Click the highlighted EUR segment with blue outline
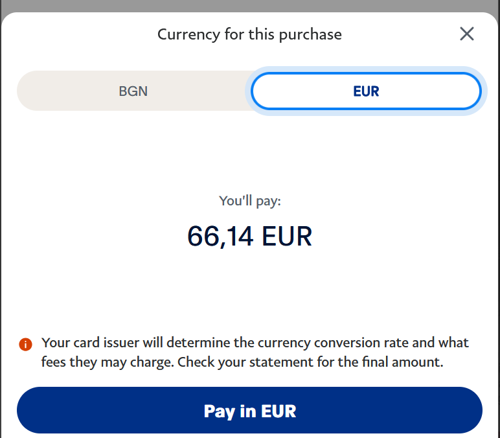 (366, 91)
